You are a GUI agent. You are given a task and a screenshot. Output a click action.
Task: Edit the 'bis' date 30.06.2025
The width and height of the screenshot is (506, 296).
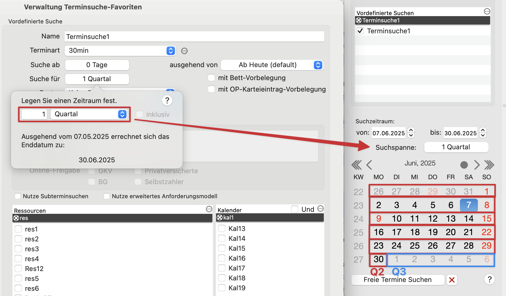[460, 133]
